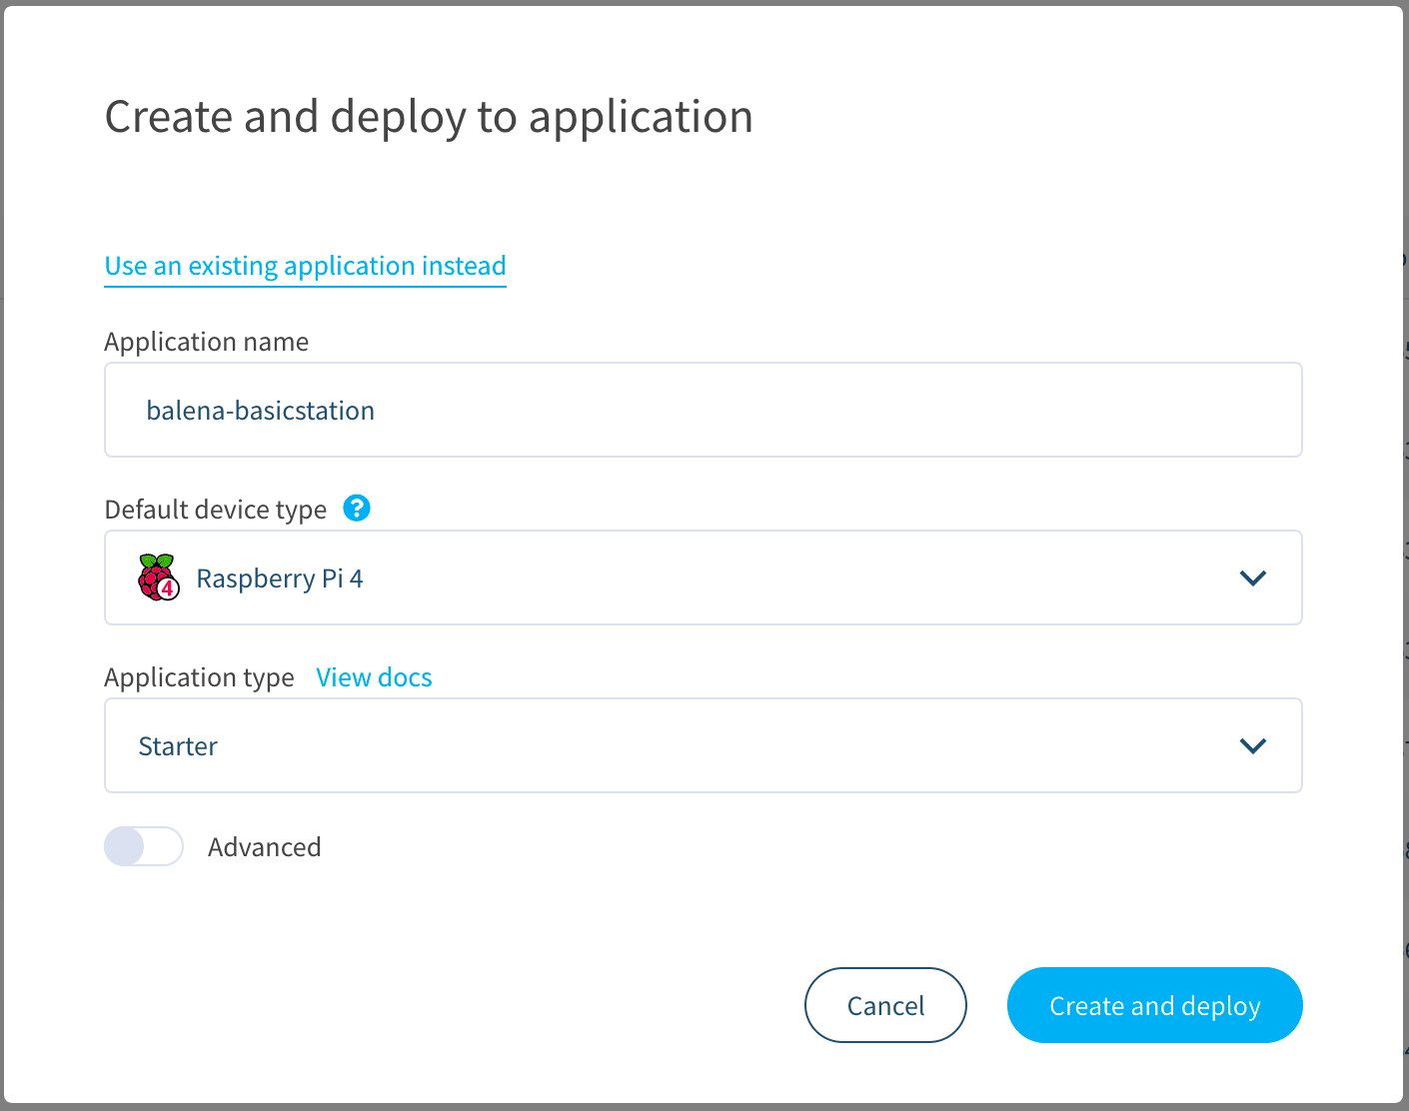The height and width of the screenshot is (1111, 1409).
Task: Open View docs for application types
Action: (x=374, y=676)
